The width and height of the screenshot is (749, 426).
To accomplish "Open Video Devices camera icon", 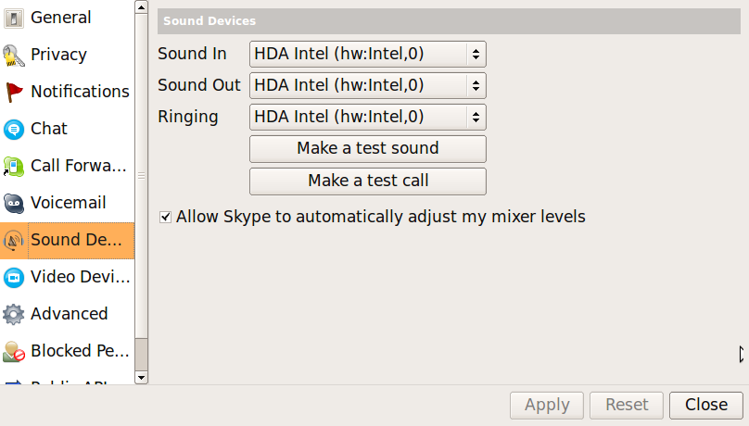I will (x=13, y=278).
